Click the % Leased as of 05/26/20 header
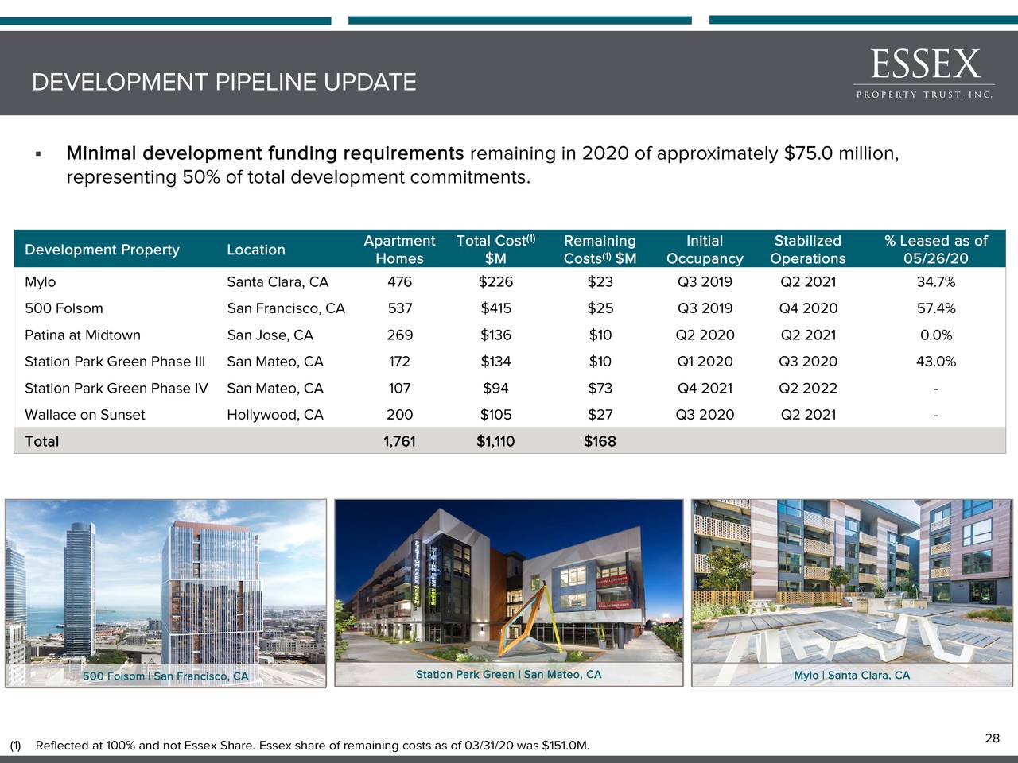This screenshot has height=763, width=1018. click(x=935, y=249)
